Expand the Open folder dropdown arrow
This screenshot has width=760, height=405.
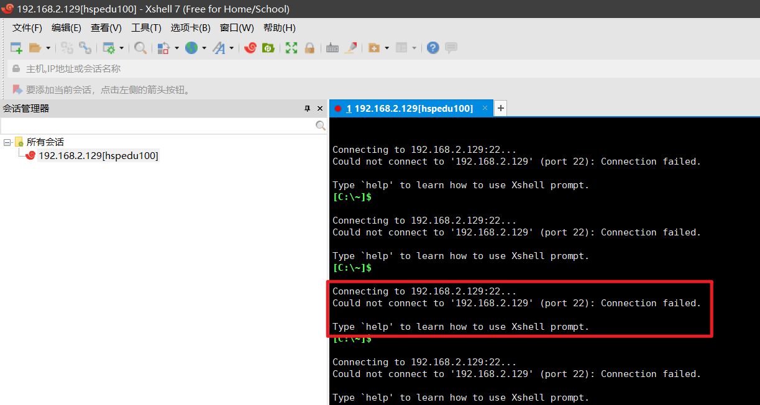[x=48, y=48]
